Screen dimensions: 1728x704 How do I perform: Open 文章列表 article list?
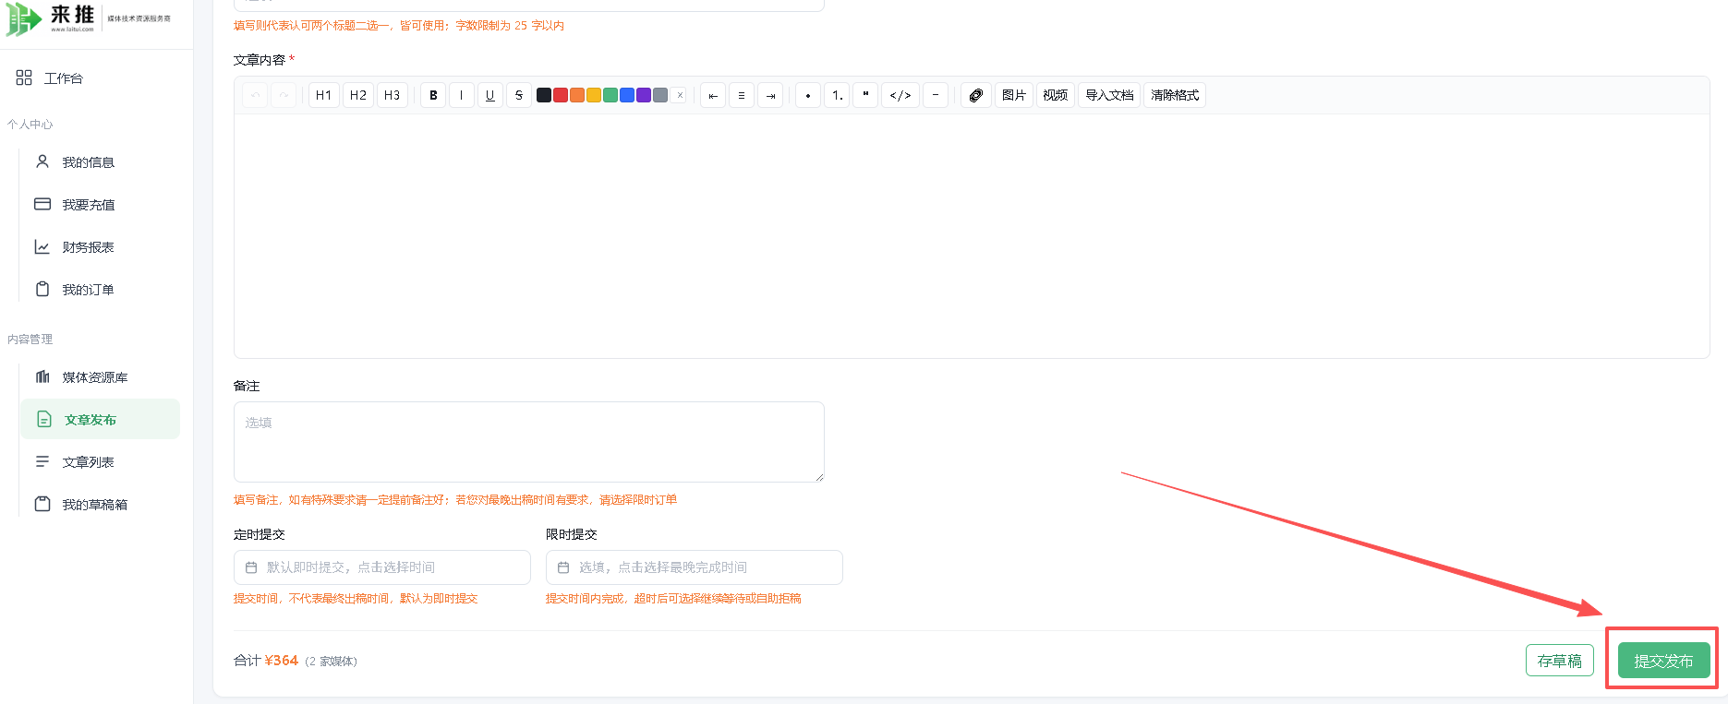point(89,462)
